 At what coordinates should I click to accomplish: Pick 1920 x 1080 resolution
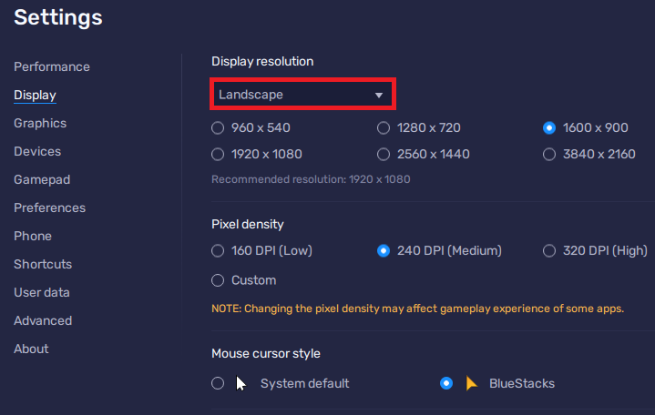tap(218, 154)
